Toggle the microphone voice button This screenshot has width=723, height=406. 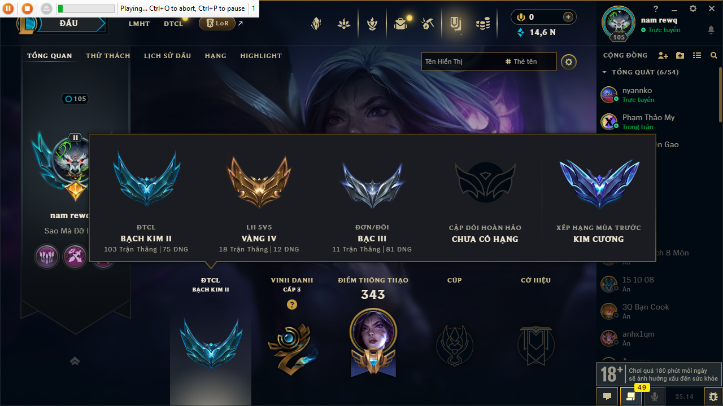[655, 396]
